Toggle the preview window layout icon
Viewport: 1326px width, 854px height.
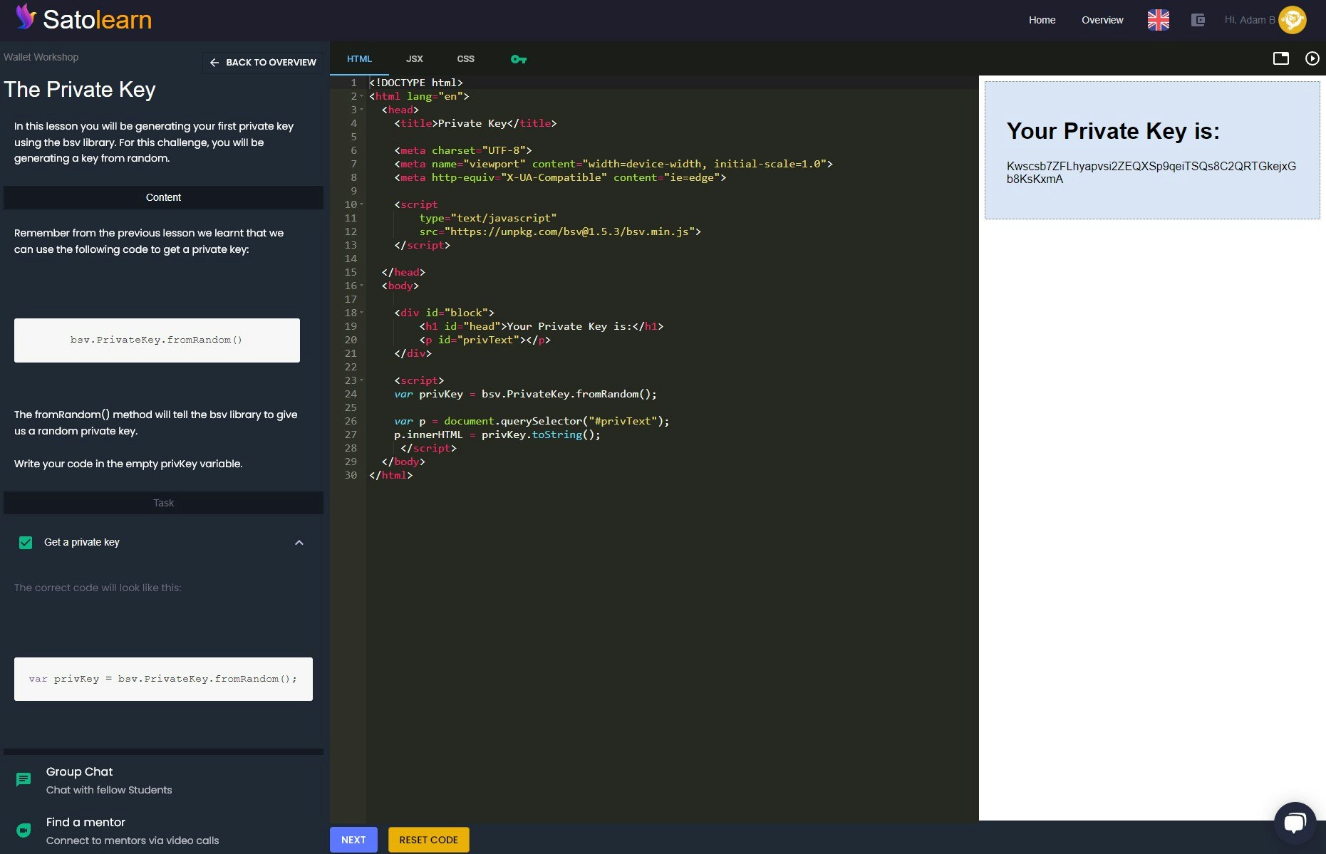(x=1281, y=58)
